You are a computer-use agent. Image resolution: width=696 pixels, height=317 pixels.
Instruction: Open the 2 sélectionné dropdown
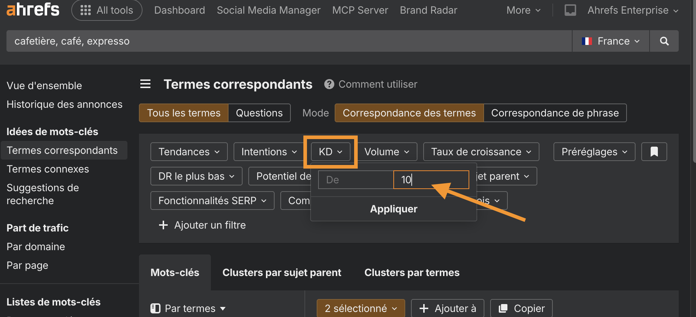tap(361, 308)
